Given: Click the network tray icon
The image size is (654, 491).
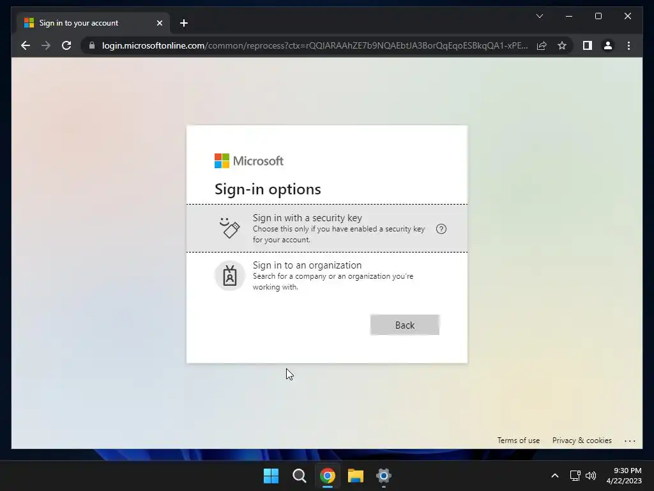Looking at the screenshot, I should click(575, 476).
